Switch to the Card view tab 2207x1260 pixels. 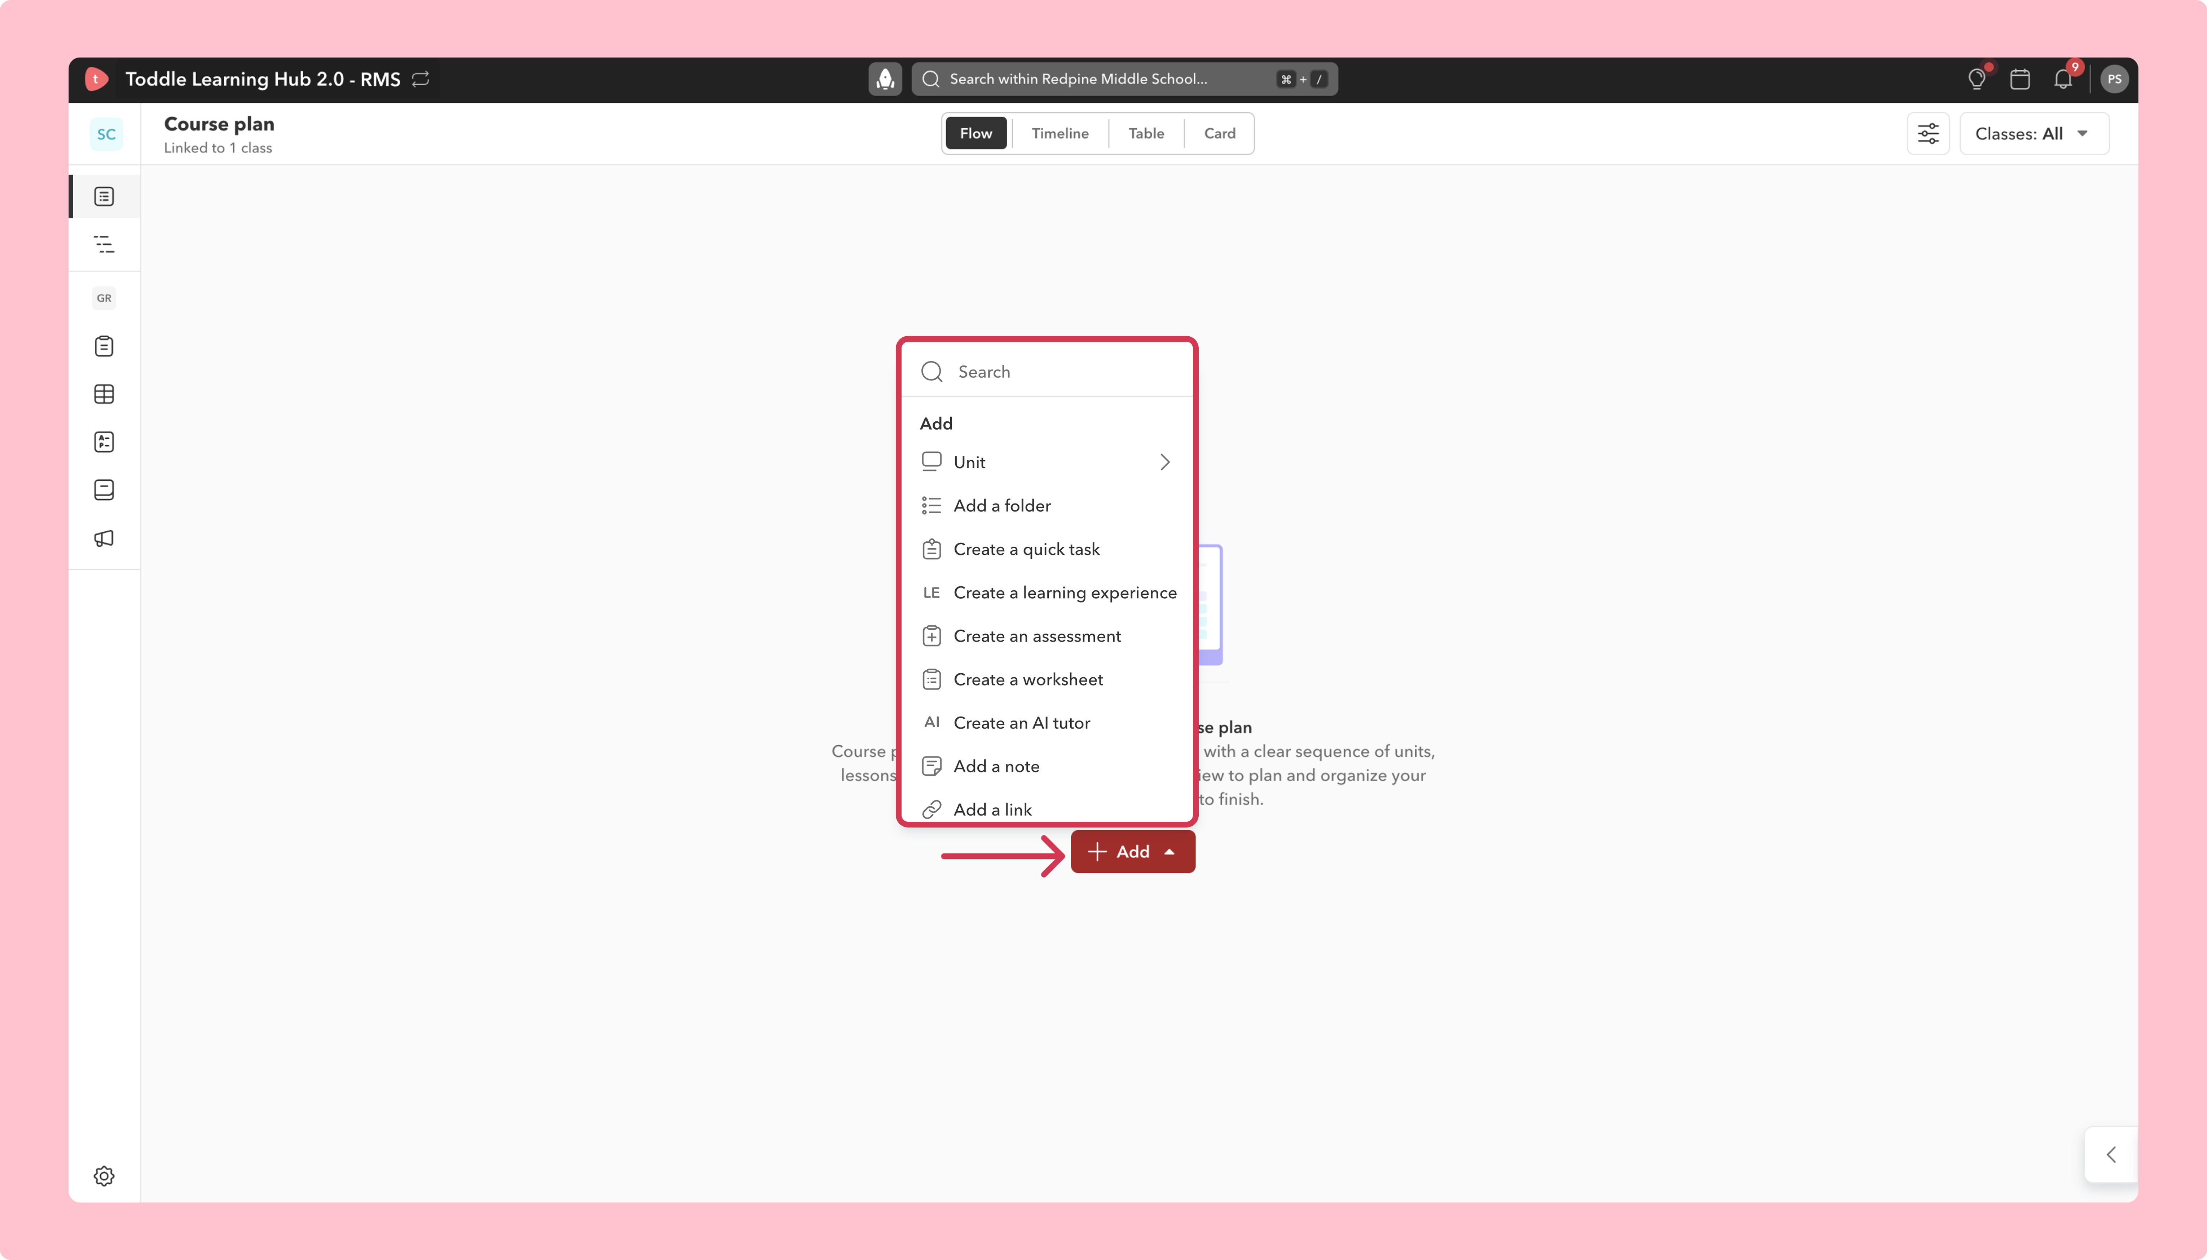pos(1219,133)
